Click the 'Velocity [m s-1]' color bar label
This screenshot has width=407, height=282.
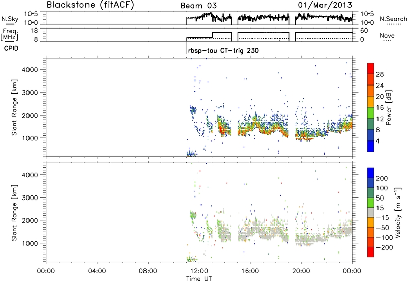(x=398, y=212)
